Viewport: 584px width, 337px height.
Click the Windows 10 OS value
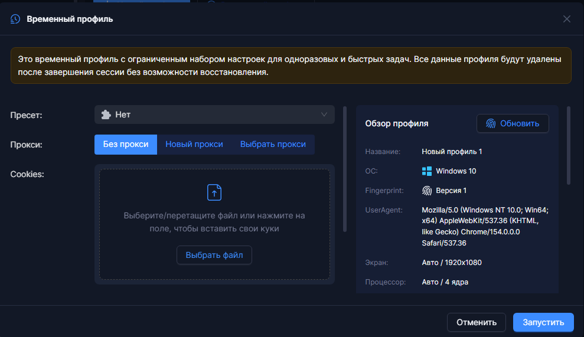pos(456,171)
